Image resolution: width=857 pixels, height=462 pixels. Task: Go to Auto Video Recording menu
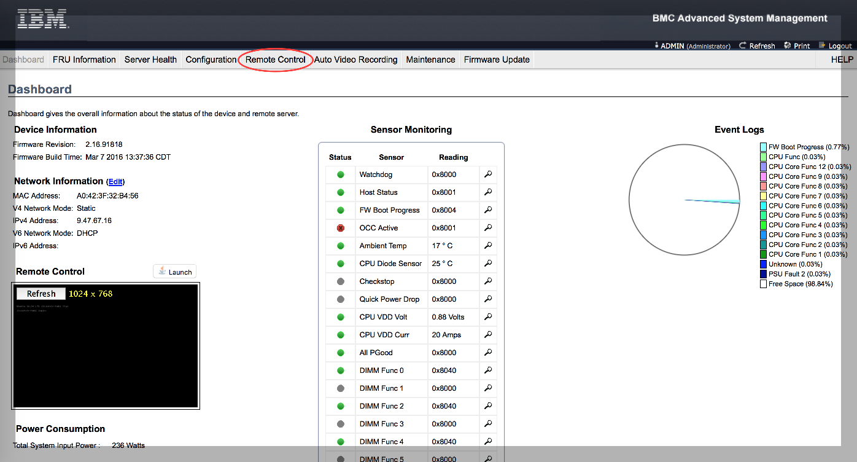coord(356,60)
